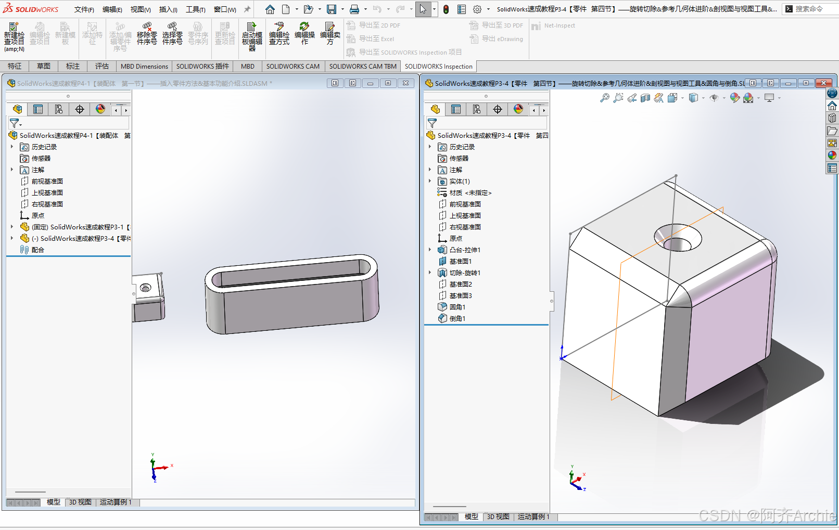
Task: Click the Print icon in the top toolbar
Action: pos(354,9)
